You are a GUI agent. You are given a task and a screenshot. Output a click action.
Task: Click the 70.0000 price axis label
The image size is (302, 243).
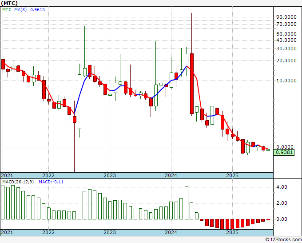click(x=286, y=24)
